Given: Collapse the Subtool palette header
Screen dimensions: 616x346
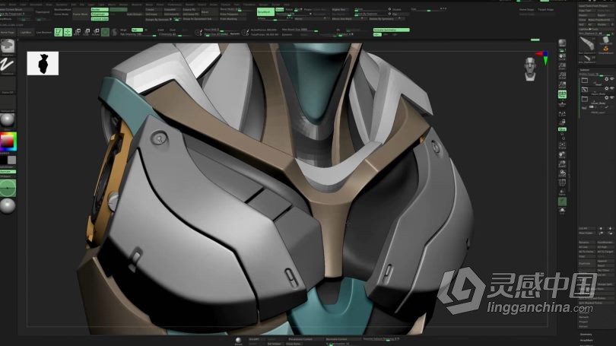Looking at the screenshot, I should [585, 70].
